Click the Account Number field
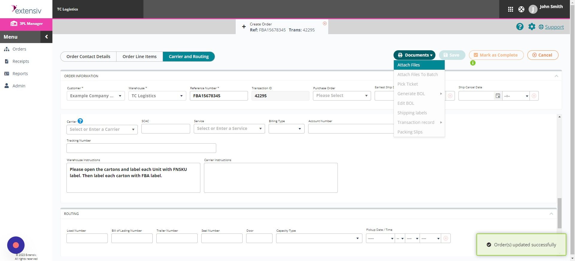Viewport: 575px width, 261px height. click(351, 129)
